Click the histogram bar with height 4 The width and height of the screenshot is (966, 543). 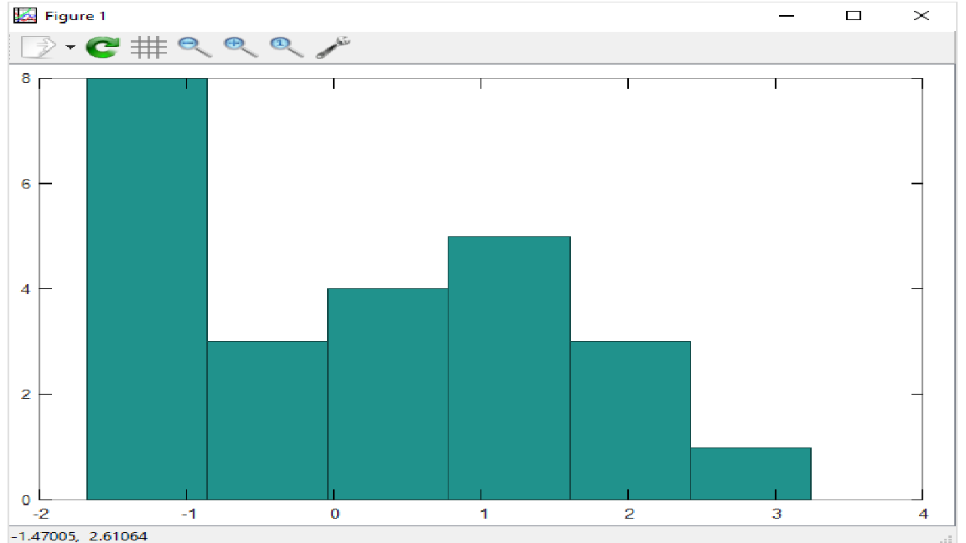pos(387,394)
